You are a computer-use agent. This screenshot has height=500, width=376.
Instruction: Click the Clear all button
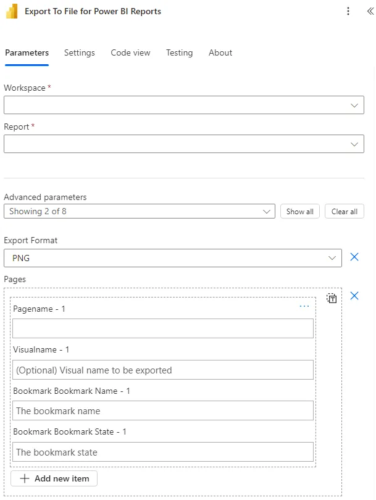pyautogui.click(x=344, y=211)
